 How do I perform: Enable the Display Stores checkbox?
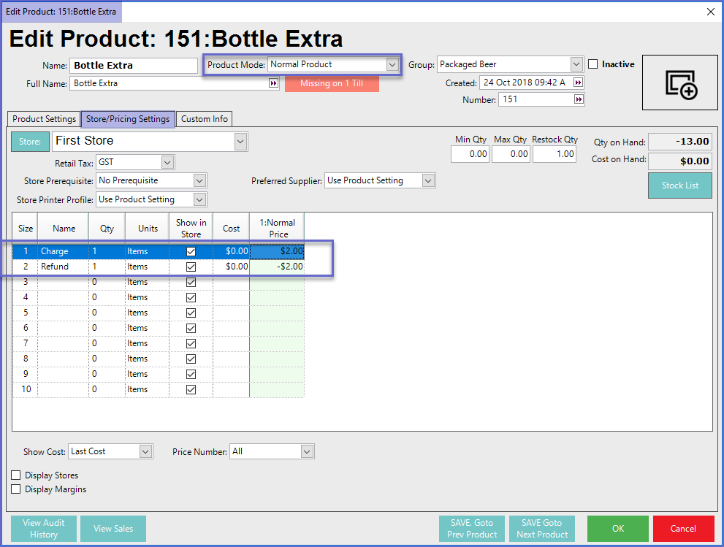(16, 475)
